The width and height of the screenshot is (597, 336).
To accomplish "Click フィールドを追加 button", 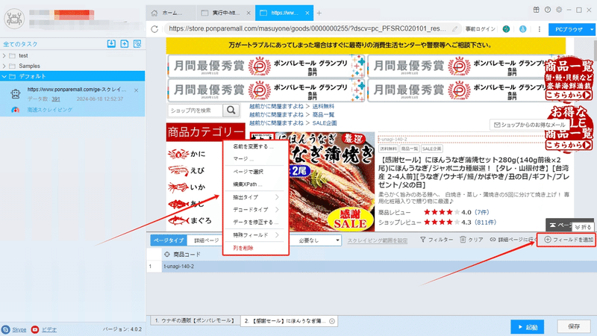I will 566,240.
